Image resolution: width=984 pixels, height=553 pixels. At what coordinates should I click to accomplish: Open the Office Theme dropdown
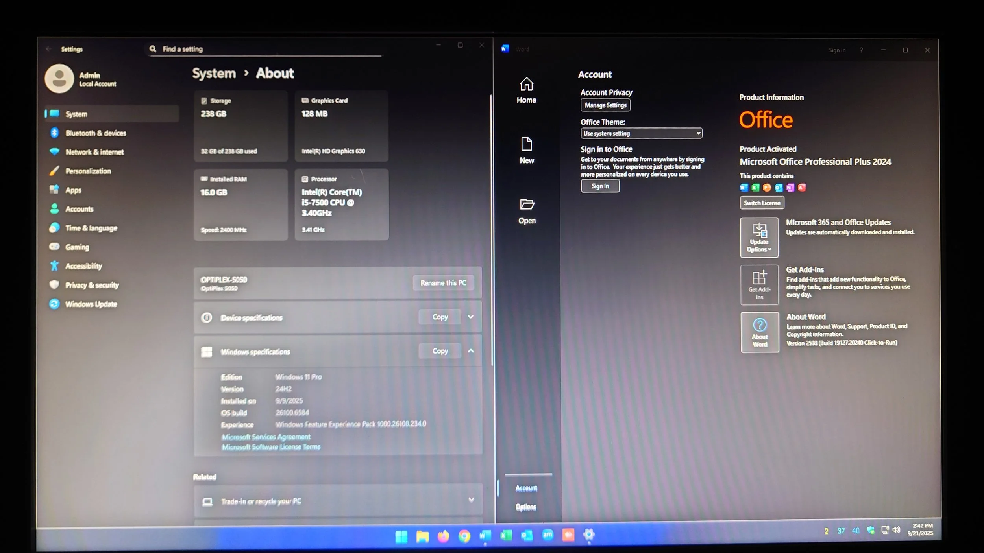[x=641, y=133]
